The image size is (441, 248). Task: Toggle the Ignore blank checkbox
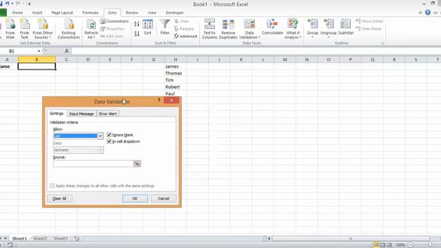109,135
